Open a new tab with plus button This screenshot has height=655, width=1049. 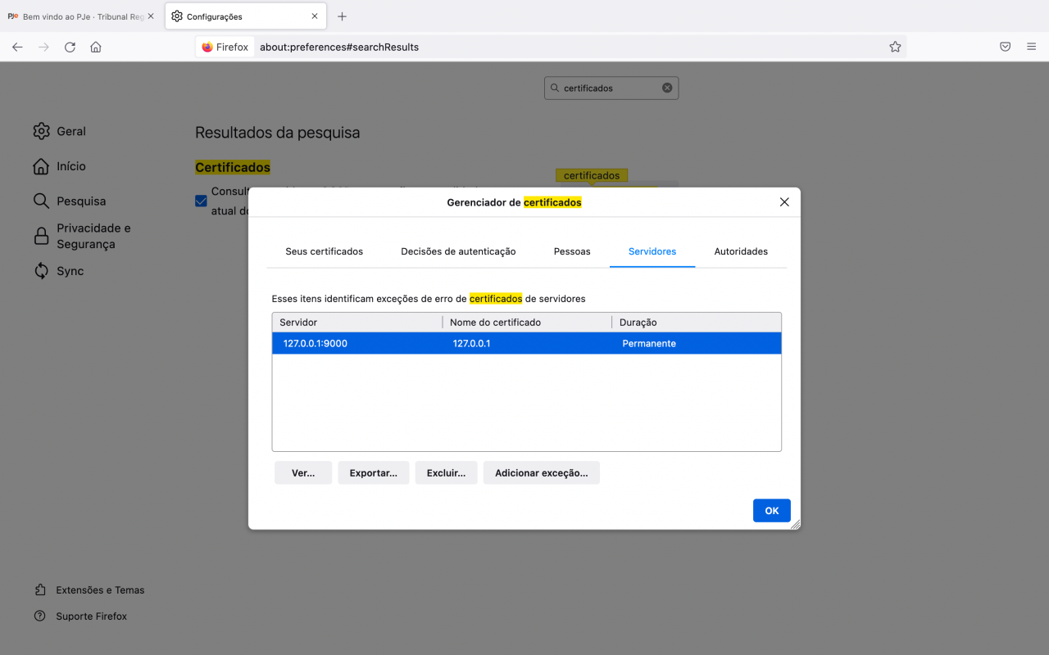pos(342,16)
